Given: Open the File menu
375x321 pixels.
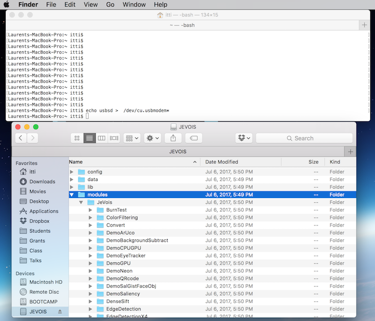Looking at the screenshot, I should point(51,5).
